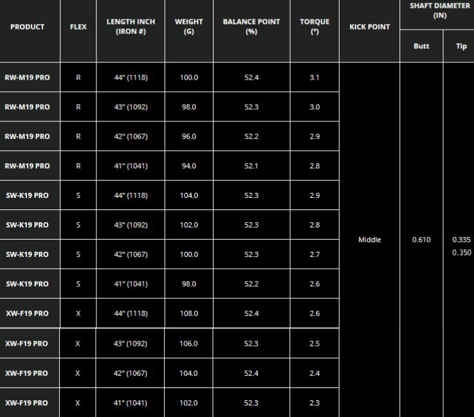Select the TORQUE (°) column header

tap(314, 26)
